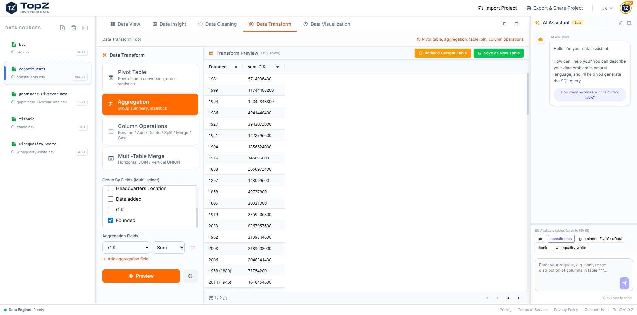
Task: Go to next page of results
Action: [x=508, y=298]
